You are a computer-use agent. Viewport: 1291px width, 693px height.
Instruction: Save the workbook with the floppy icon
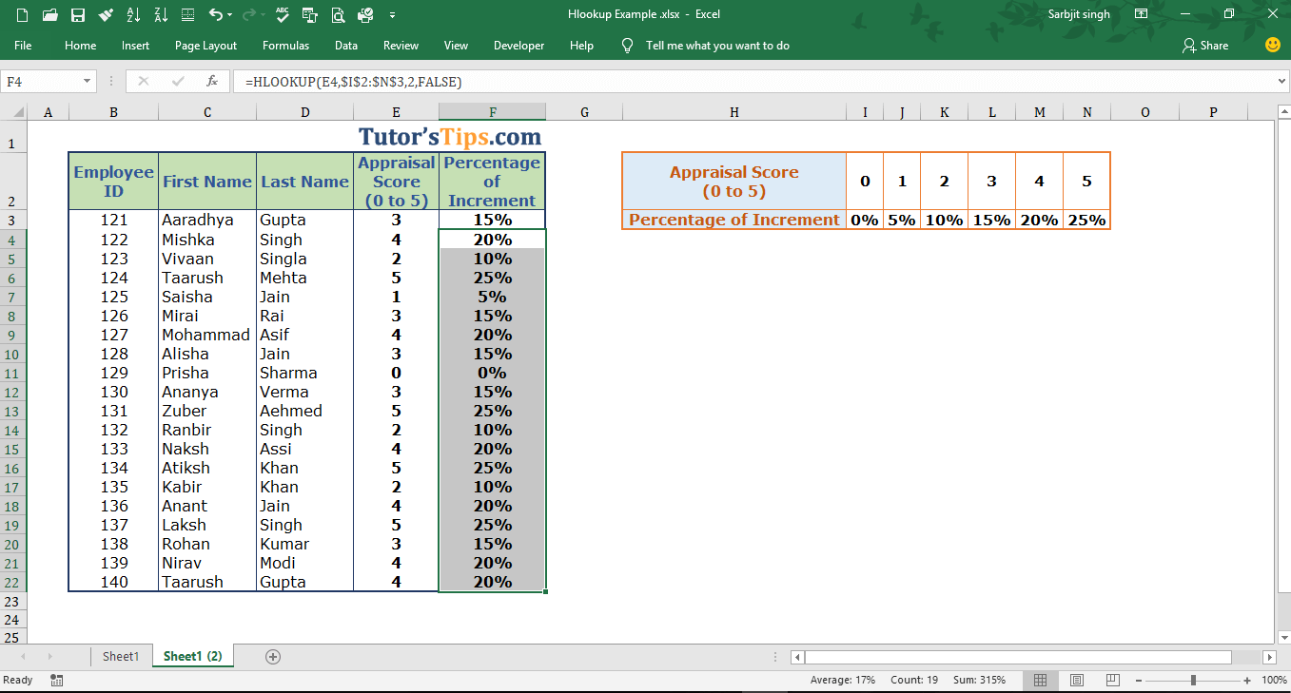click(78, 15)
